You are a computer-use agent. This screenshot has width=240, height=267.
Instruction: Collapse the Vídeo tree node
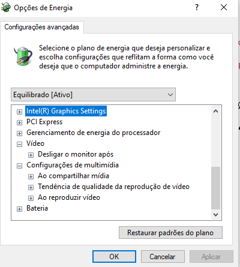[x=19, y=144]
